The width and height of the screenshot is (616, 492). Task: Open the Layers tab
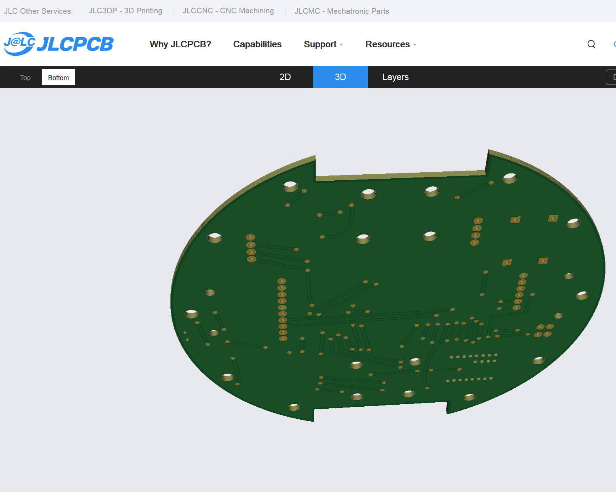[x=396, y=77]
